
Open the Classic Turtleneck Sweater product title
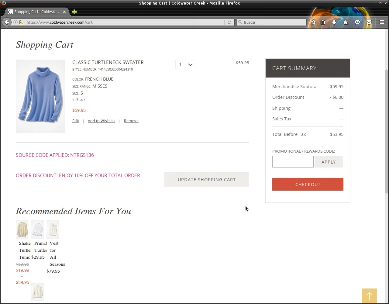108,62
